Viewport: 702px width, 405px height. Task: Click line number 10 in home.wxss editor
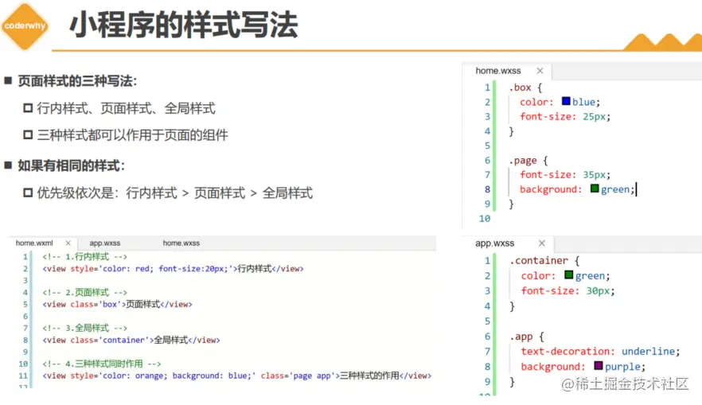485,218
